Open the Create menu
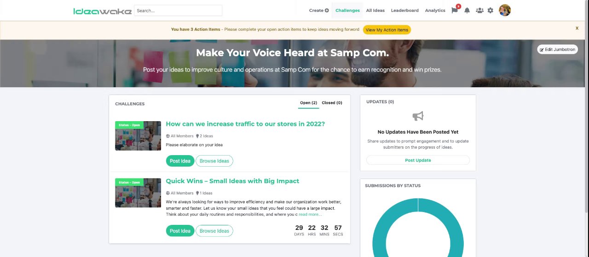Screen dimensions: 589x257 point(319,11)
